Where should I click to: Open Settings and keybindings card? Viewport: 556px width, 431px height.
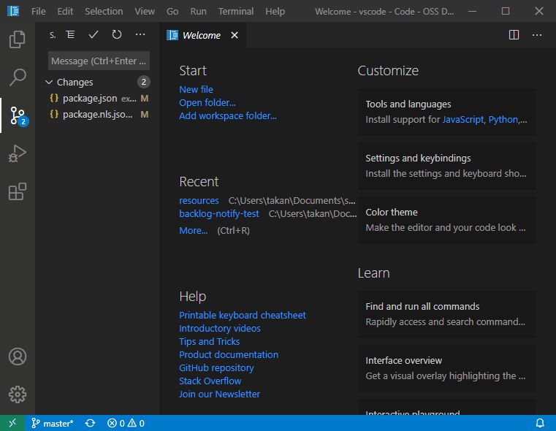[x=447, y=167]
